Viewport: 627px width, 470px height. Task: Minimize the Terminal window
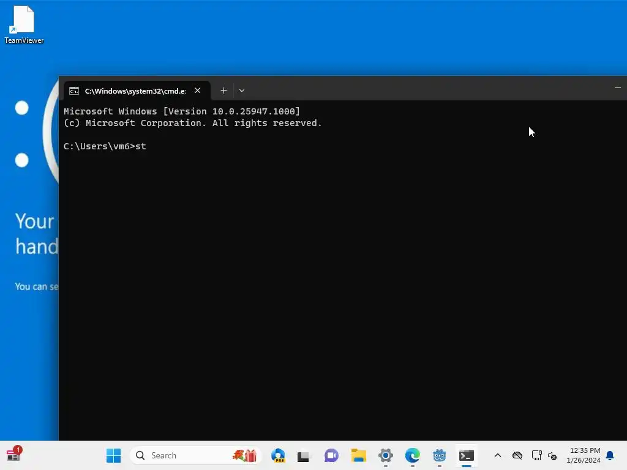tap(618, 88)
